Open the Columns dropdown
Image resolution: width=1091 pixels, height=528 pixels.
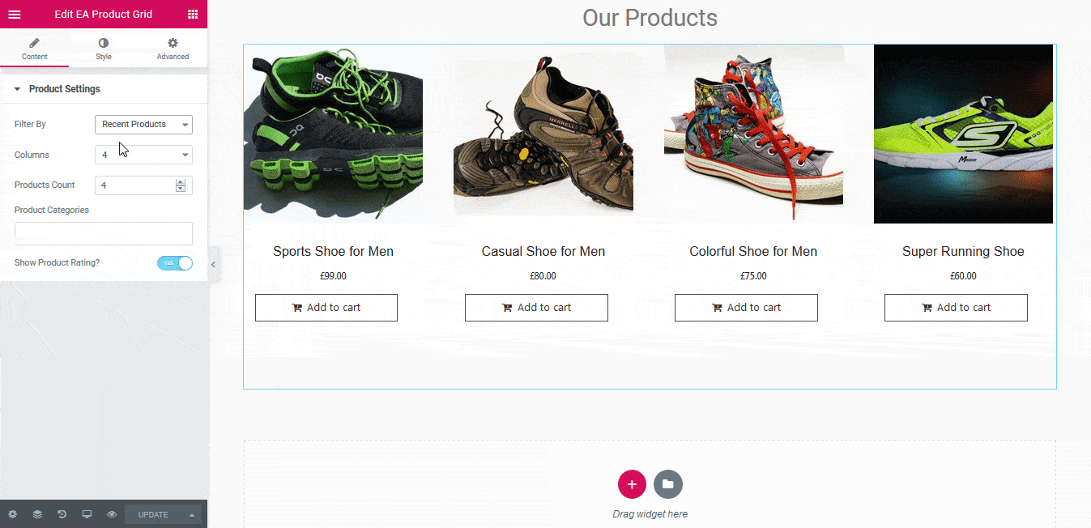tap(143, 155)
